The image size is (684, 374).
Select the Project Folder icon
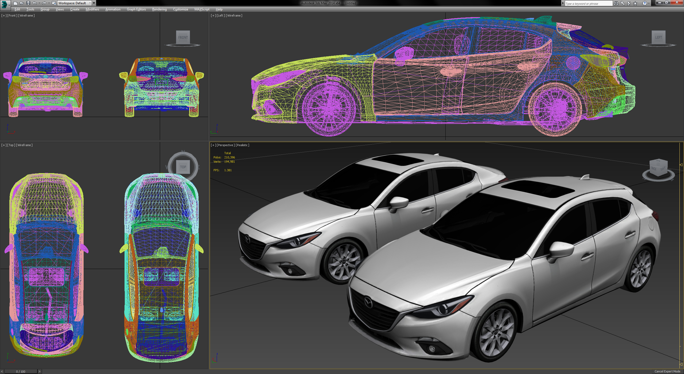(x=53, y=3)
